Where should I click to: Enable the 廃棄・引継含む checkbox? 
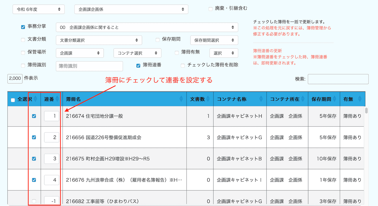point(211,9)
